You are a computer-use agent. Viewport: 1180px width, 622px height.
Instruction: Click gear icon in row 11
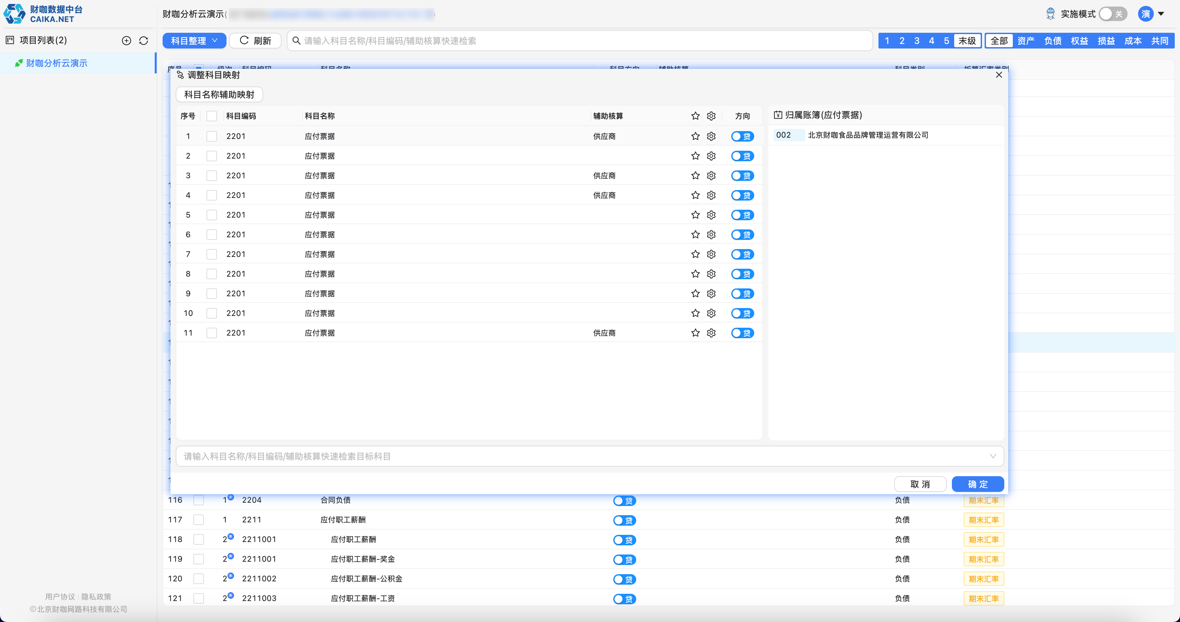pos(711,333)
